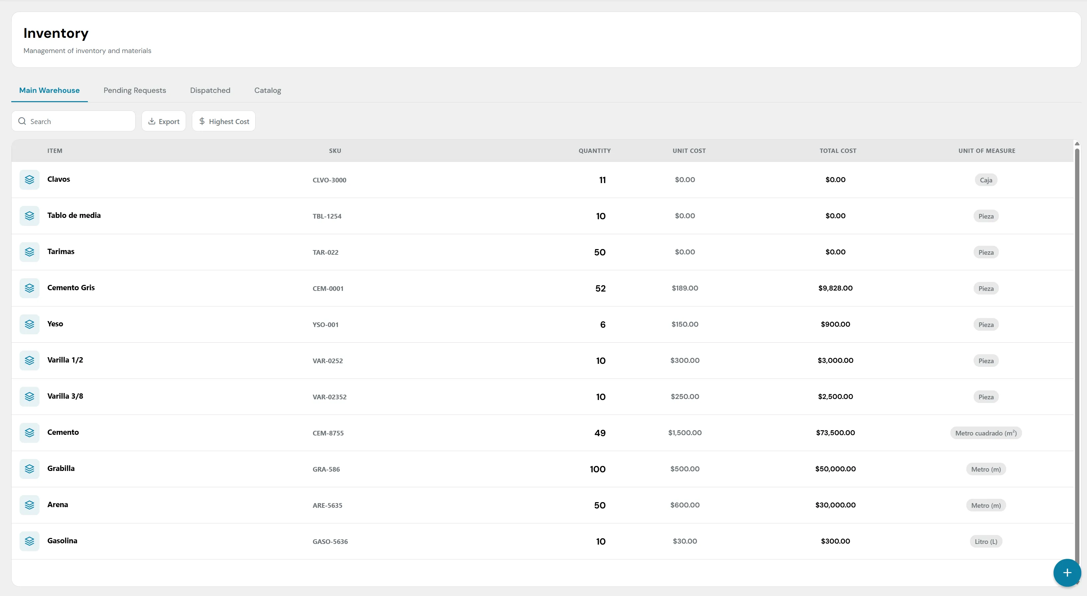The image size is (1087, 596).
Task: Switch to the Pending Requests tab
Action: 135,90
